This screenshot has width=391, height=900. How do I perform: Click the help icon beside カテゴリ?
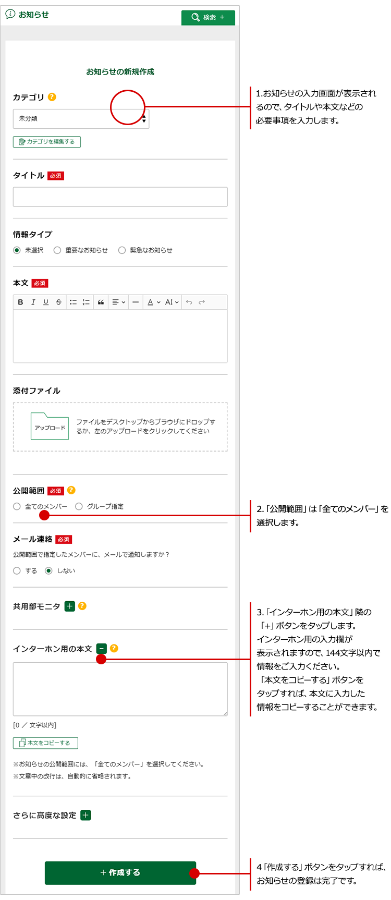[x=52, y=97]
